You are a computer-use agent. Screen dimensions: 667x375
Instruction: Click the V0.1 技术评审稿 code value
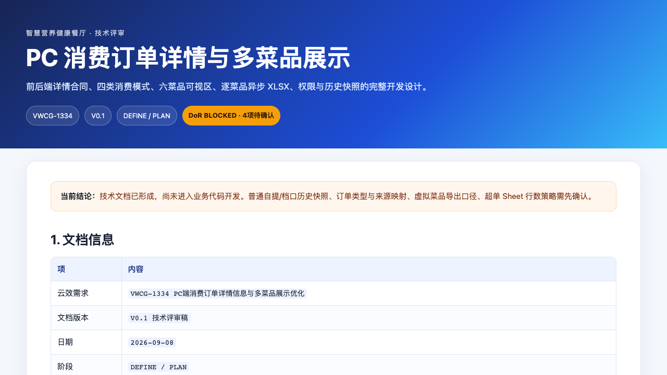point(159,318)
